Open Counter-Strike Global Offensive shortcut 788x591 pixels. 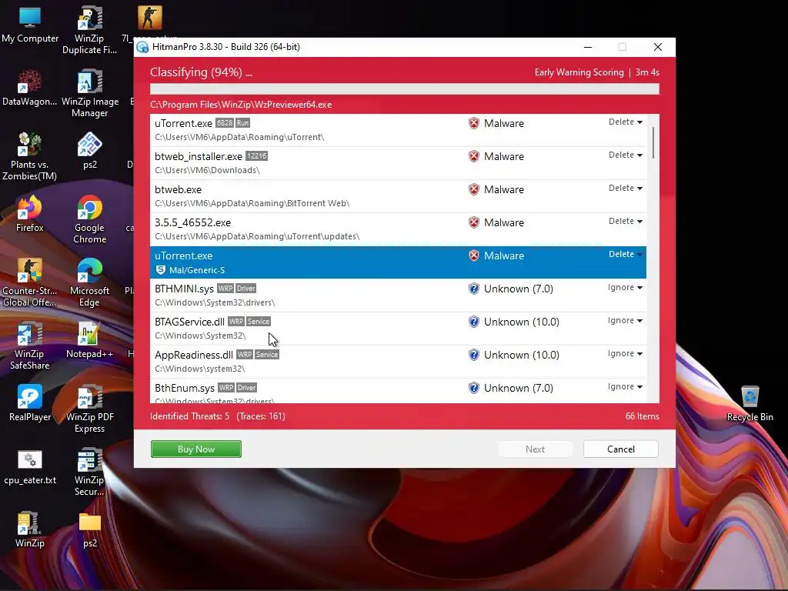click(30, 282)
